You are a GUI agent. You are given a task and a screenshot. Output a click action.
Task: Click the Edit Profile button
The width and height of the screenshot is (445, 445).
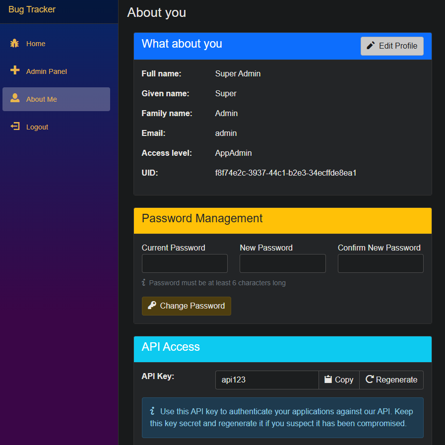392,46
